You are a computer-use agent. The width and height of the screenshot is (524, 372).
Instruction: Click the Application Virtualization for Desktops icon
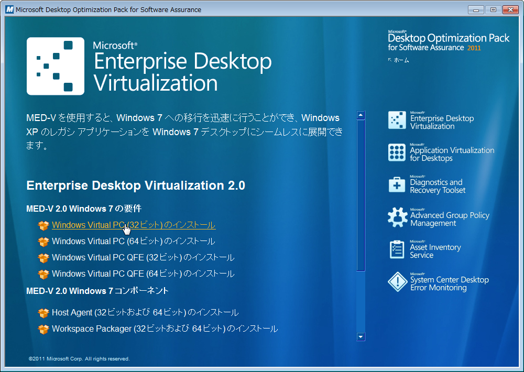[397, 152]
